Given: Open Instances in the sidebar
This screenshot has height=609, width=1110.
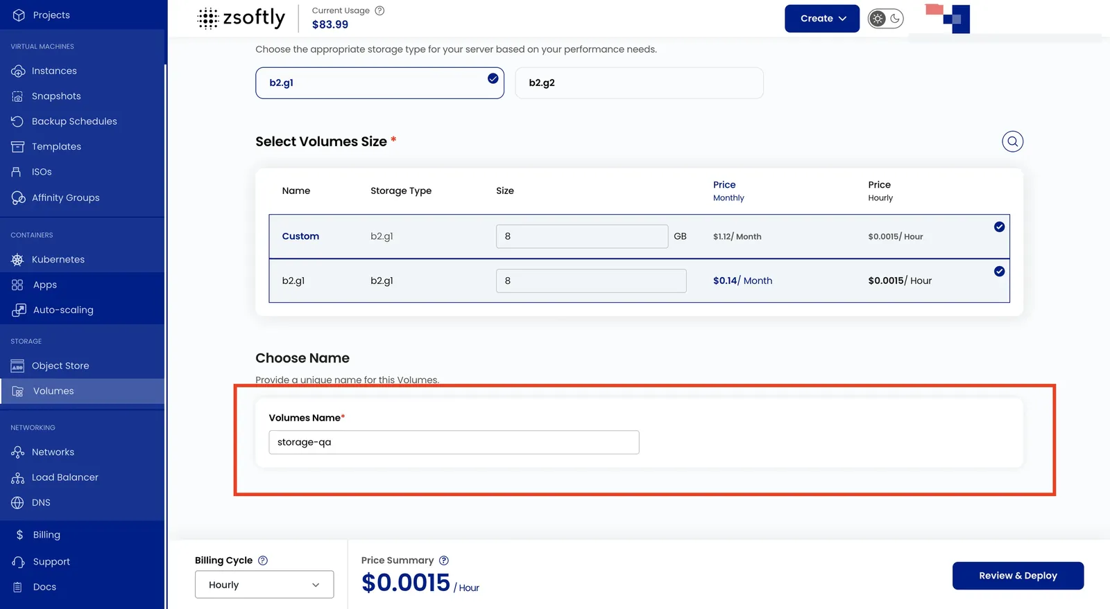Looking at the screenshot, I should [54, 71].
